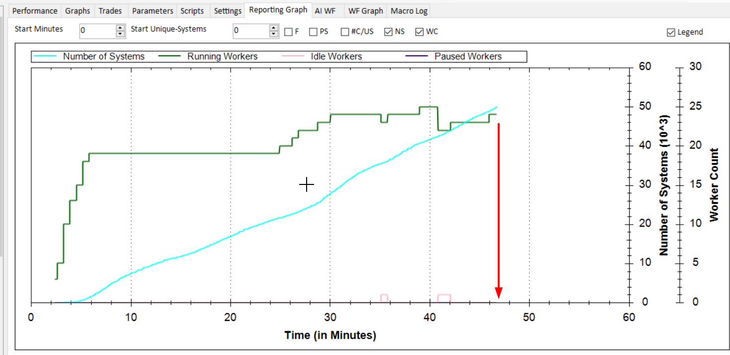Hide the graph Legend checkbox
Image resolution: width=730 pixels, height=355 pixels.
click(671, 32)
